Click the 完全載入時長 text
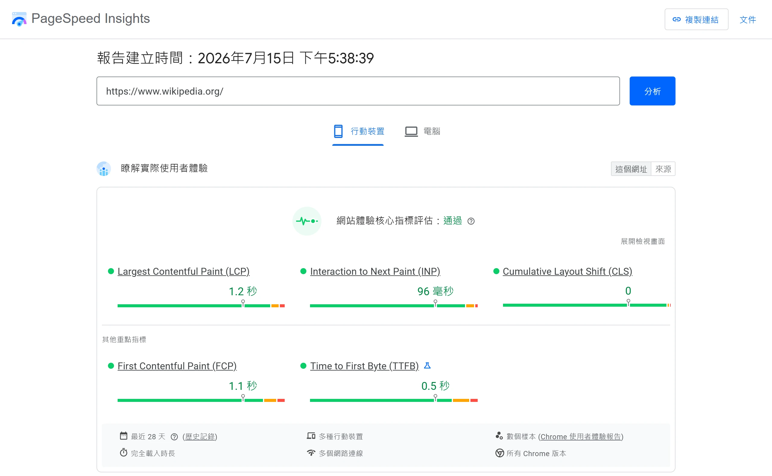The width and height of the screenshot is (772, 476). [x=153, y=453]
